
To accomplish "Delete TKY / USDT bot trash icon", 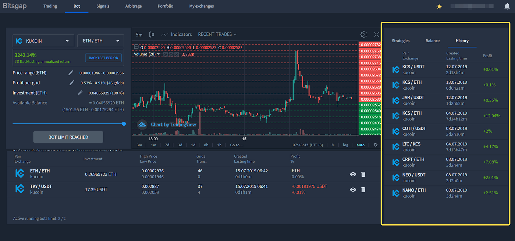I will pos(363,190).
